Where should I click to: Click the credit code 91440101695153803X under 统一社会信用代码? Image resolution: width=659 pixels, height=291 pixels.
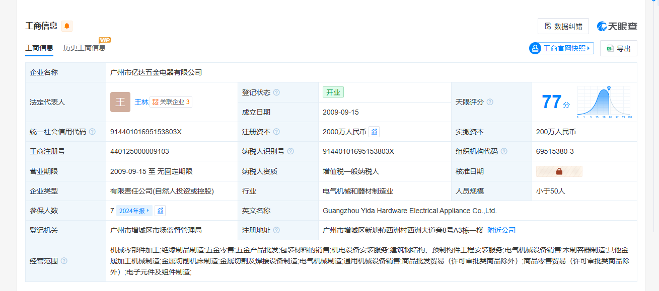[146, 132]
